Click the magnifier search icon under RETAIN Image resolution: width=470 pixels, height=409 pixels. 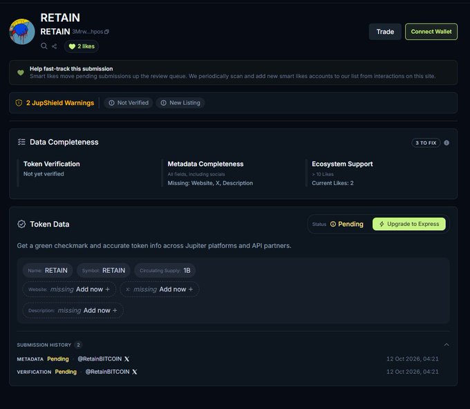(x=44, y=46)
